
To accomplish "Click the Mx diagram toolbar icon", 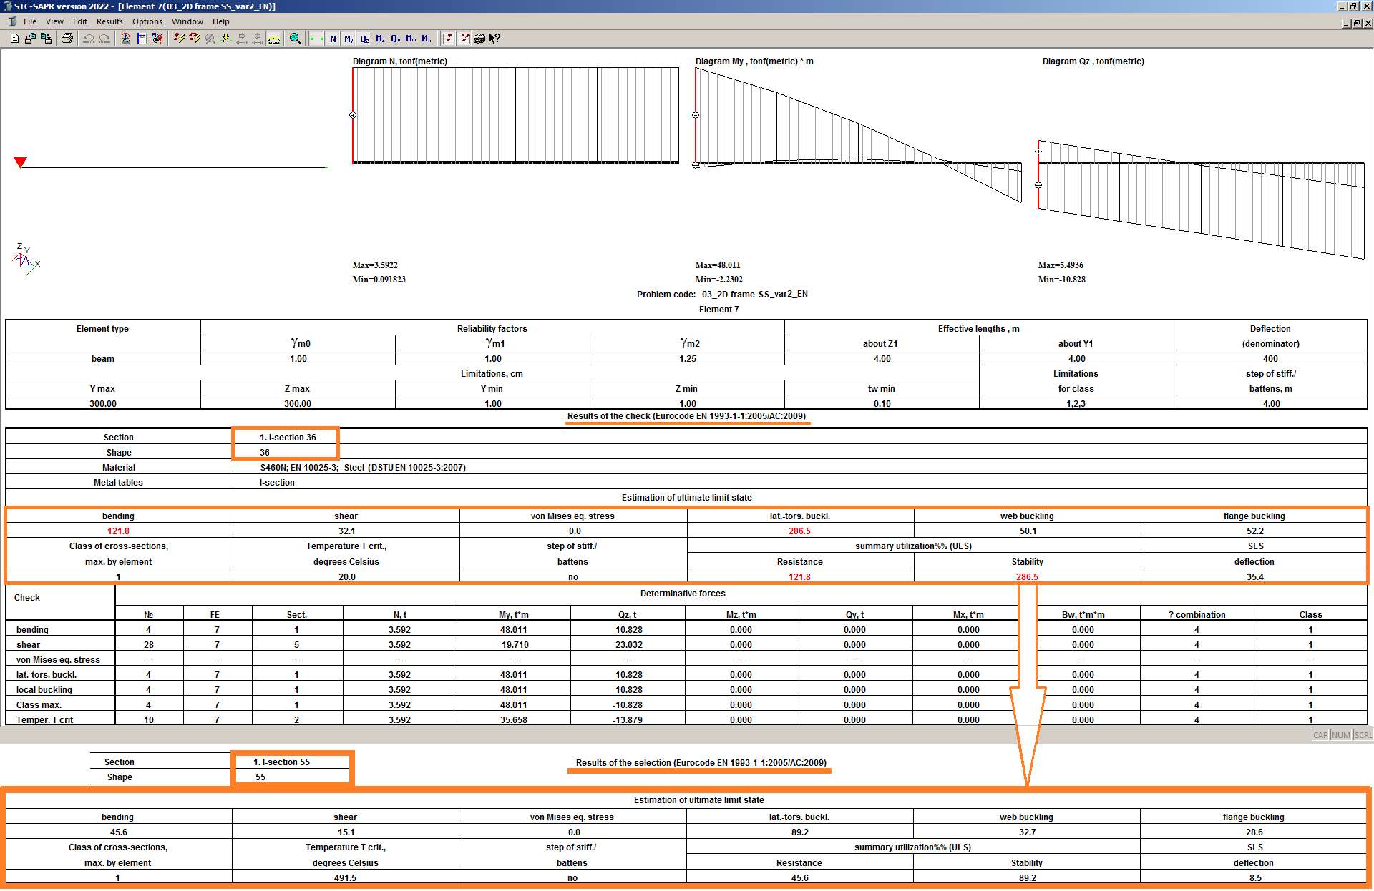I will (x=427, y=39).
